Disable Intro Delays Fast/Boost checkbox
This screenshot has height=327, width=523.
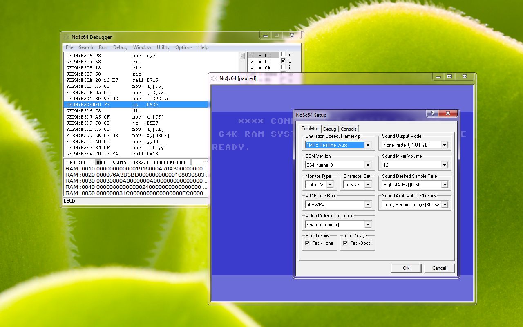(x=346, y=243)
